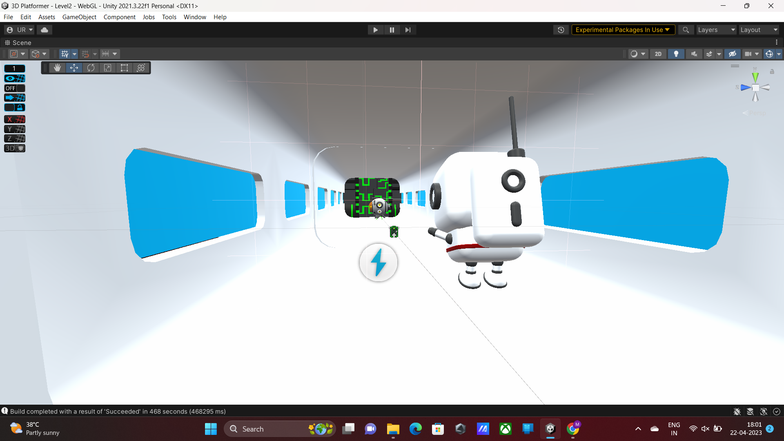The height and width of the screenshot is (441, 784).
Task: Select the Move tool
Action: click(x=74, y=68)
